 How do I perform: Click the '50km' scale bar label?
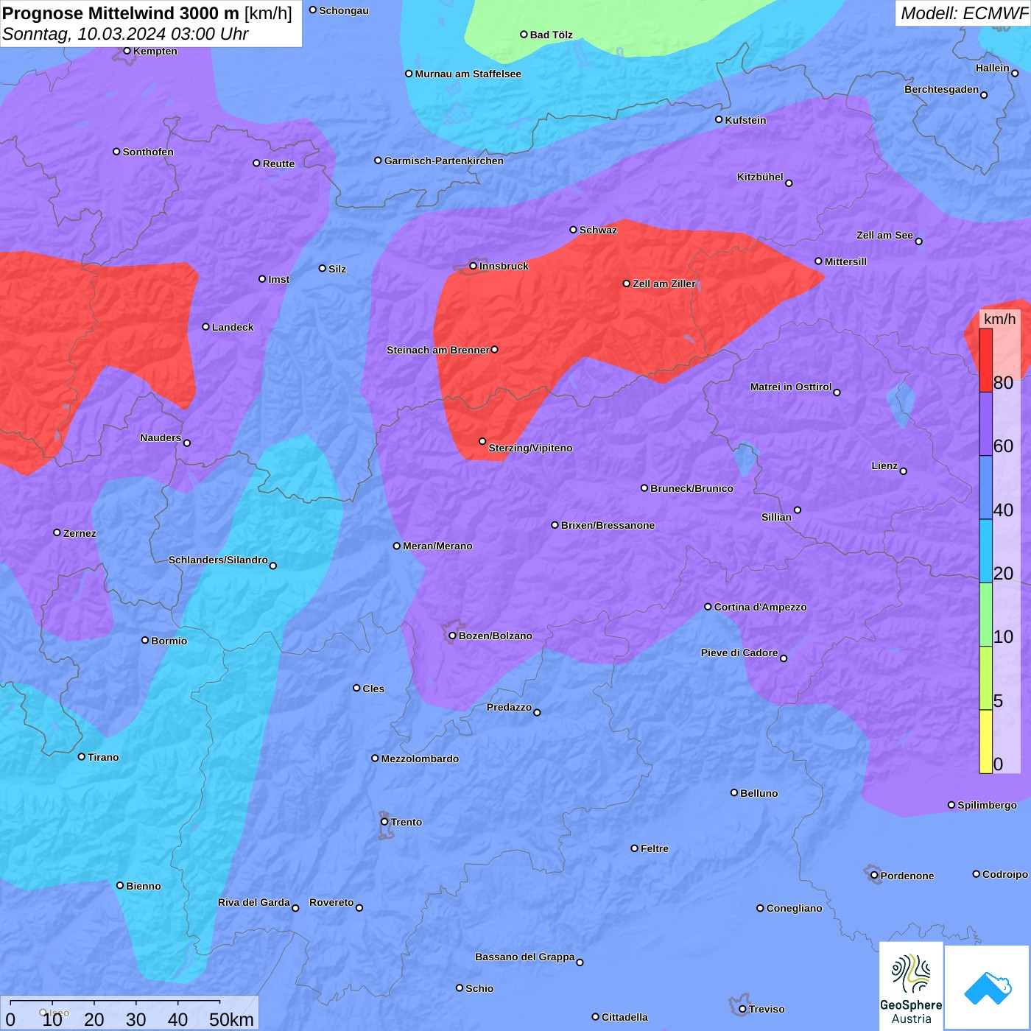[232, 1019]
